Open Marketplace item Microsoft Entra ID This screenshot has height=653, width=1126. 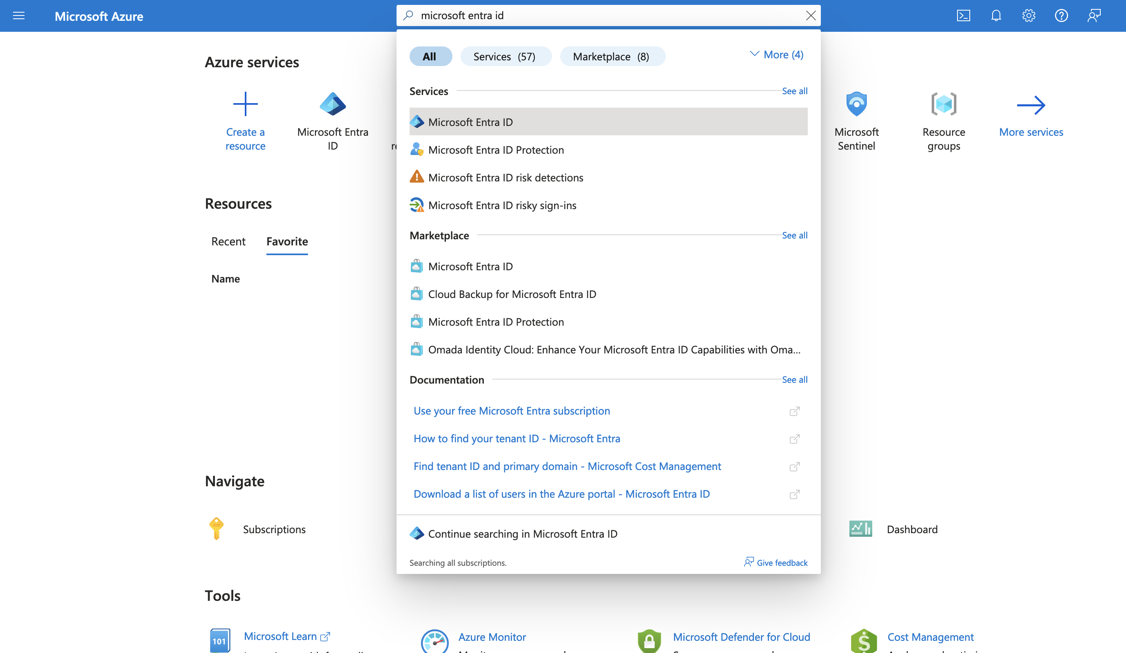tap(608, 267)
